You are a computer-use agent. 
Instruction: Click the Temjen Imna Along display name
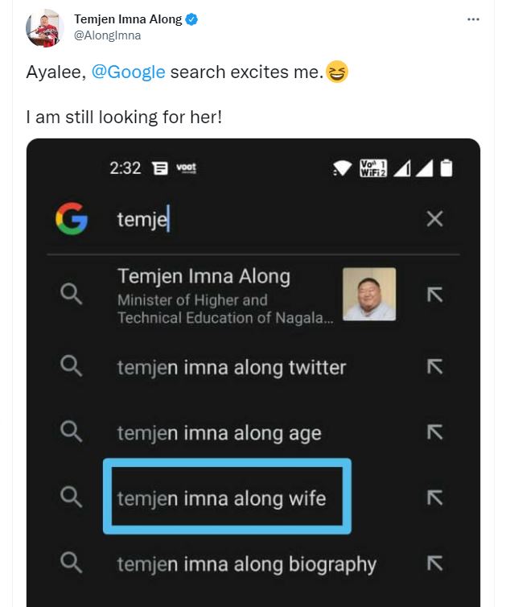(127, 19)
